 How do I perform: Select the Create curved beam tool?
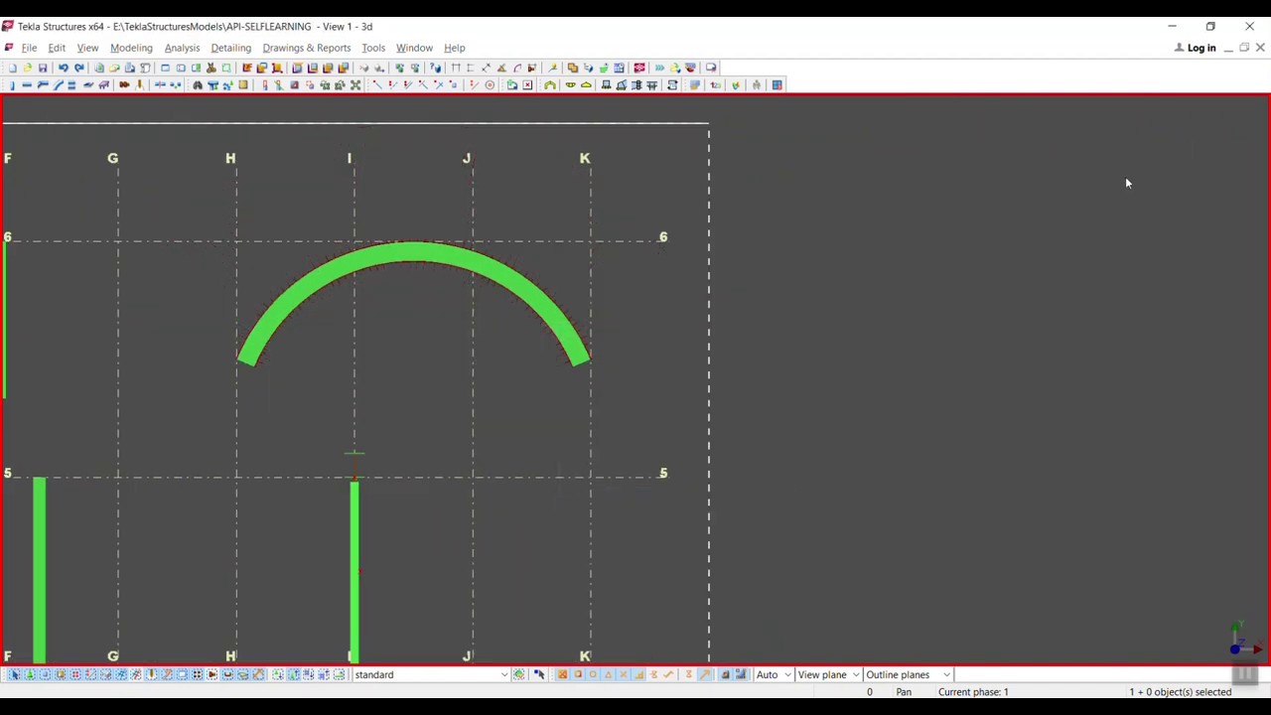click(x=58, y=84)
